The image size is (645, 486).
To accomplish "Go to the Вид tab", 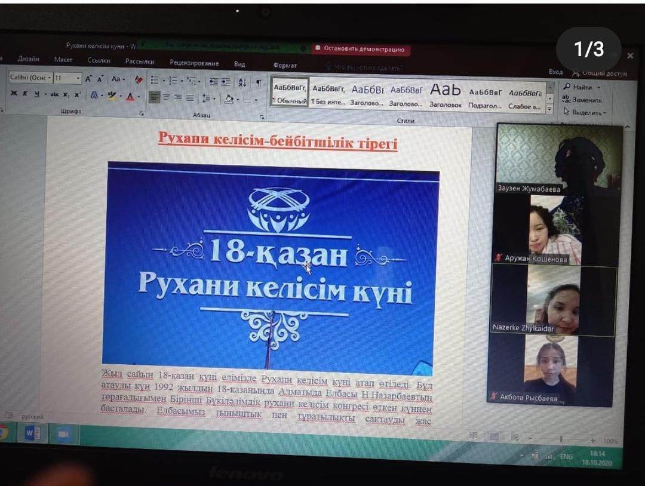I will point(239,64).
